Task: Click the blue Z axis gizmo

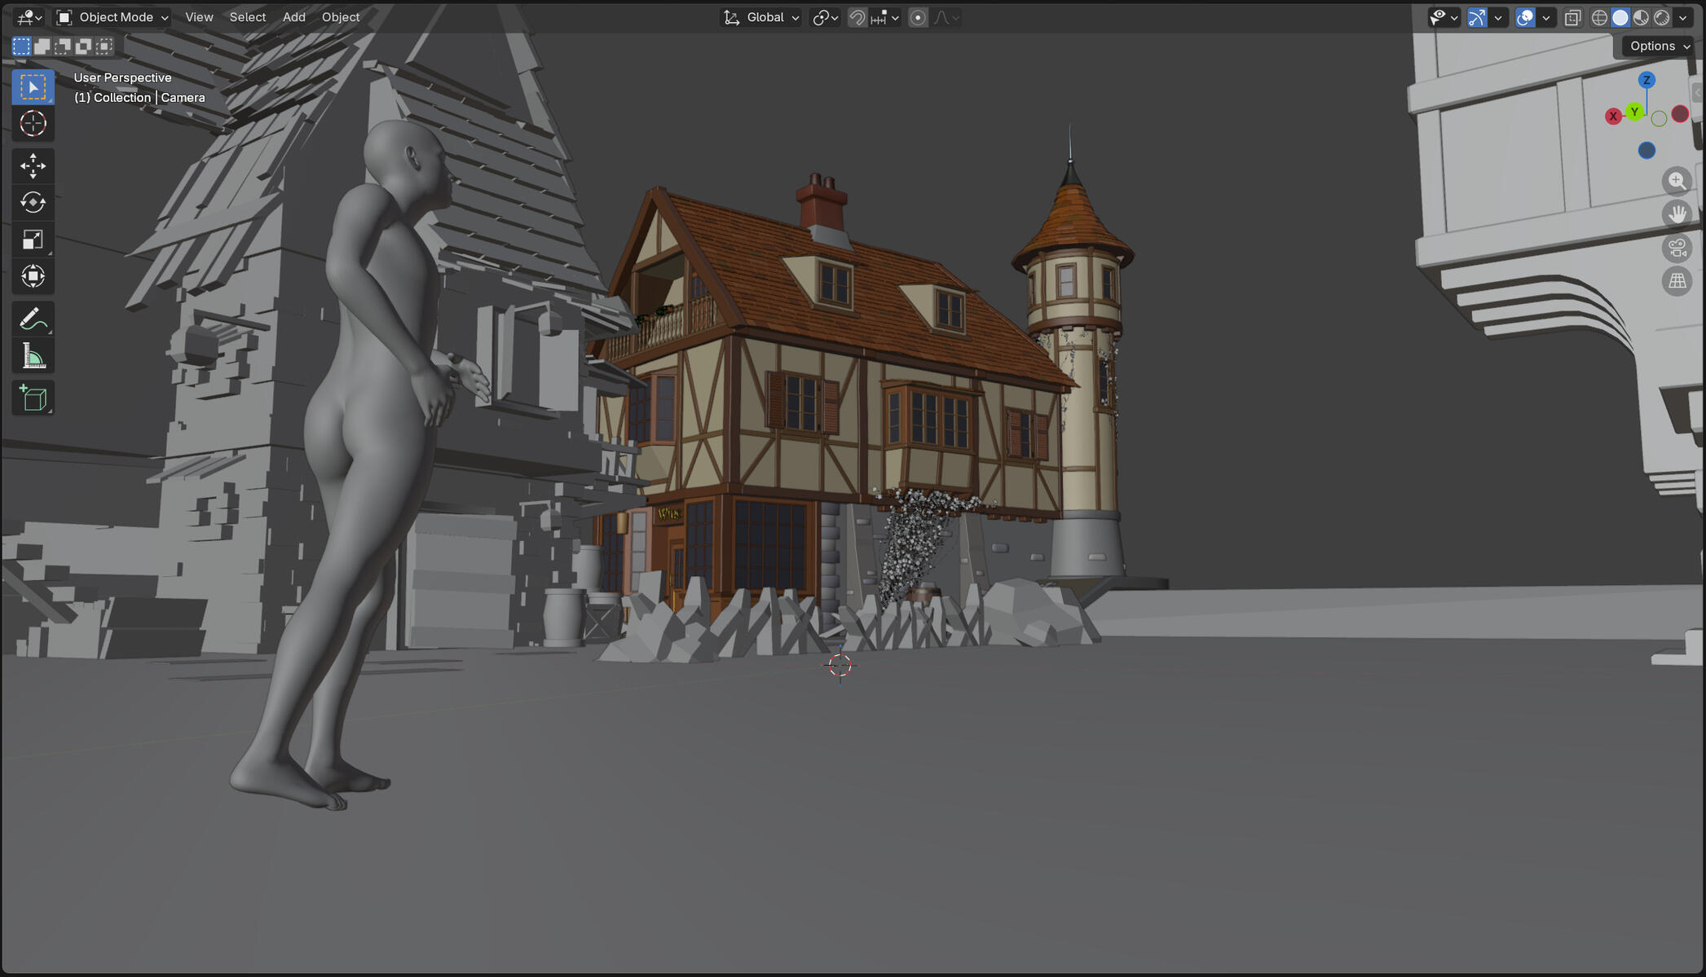Action: (x=1646, y=80)
